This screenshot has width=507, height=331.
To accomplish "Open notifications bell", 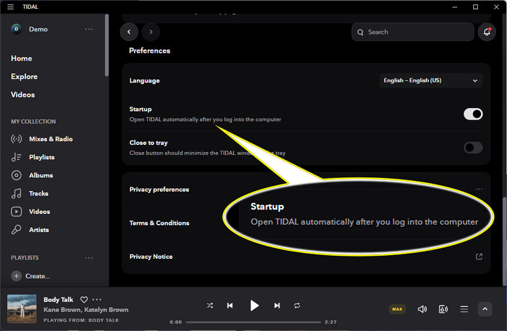I will pos(487,32).
